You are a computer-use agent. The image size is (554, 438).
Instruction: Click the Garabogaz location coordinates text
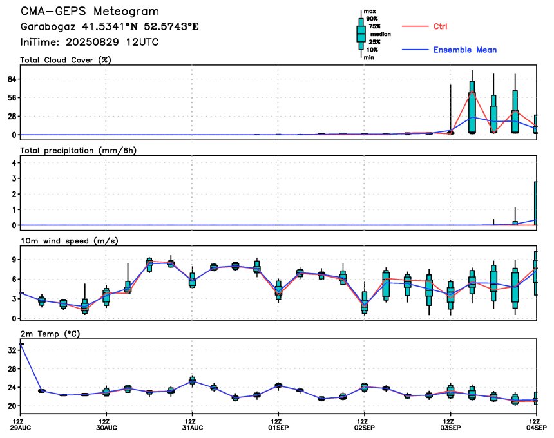[110, 26]
